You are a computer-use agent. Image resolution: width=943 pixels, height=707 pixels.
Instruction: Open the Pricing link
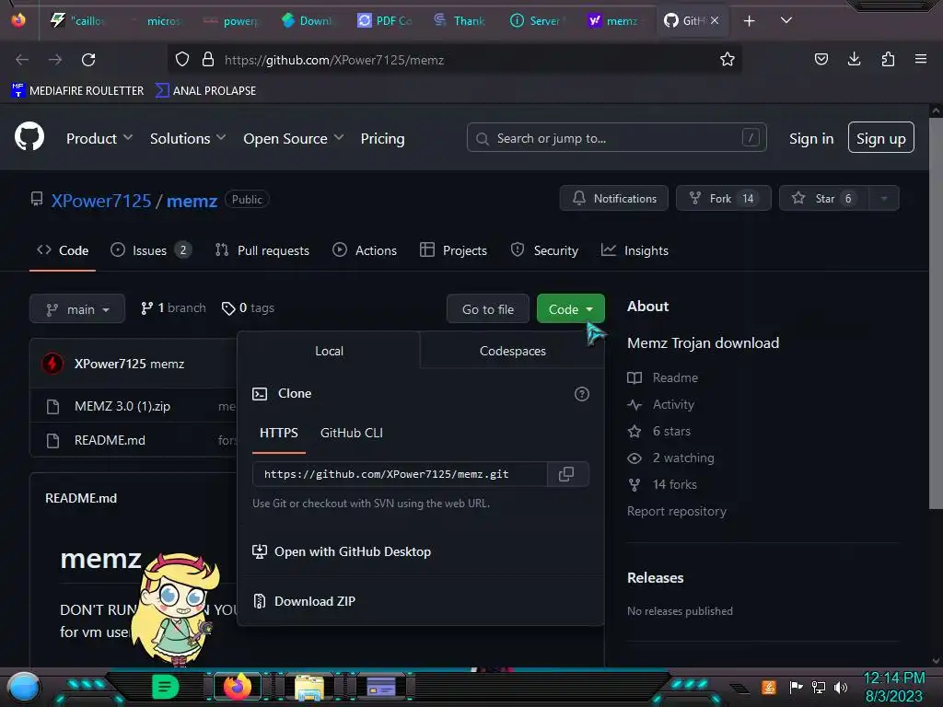click(382, 138)
